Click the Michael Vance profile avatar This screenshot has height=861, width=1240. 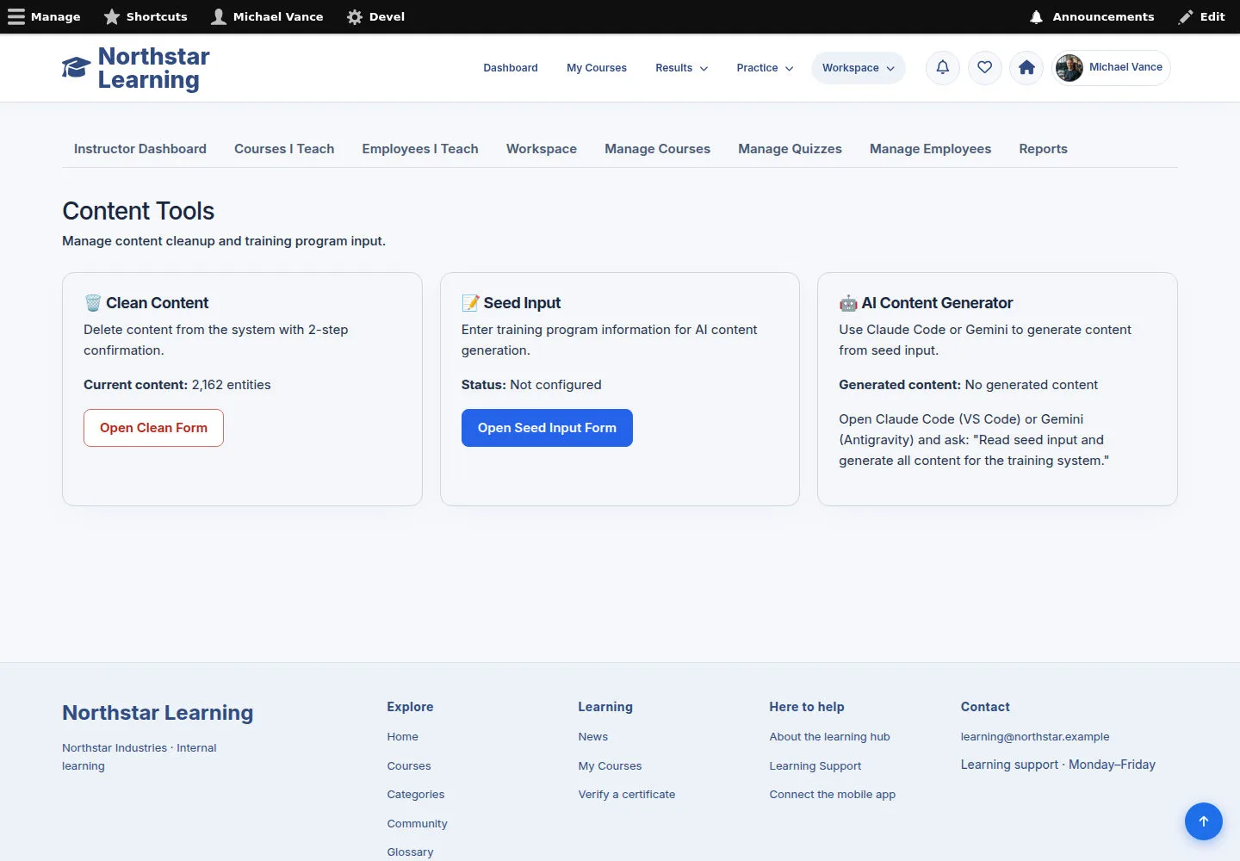[x=1069, y=67]
